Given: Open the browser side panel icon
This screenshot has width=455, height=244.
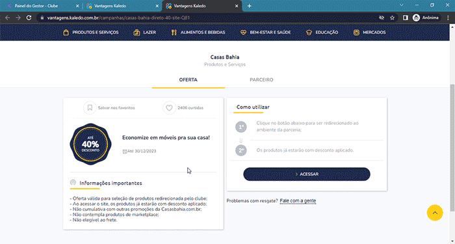Looking at the screenshot, I should [x=406, y=18].
